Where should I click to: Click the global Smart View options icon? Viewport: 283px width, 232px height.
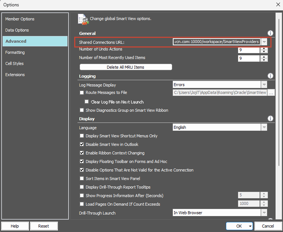click(x=83, y=19)
